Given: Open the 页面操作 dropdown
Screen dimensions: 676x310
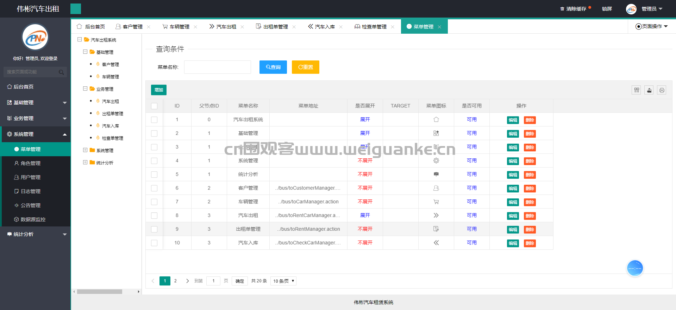Looking at the screenshot, I should pos(651,26).
